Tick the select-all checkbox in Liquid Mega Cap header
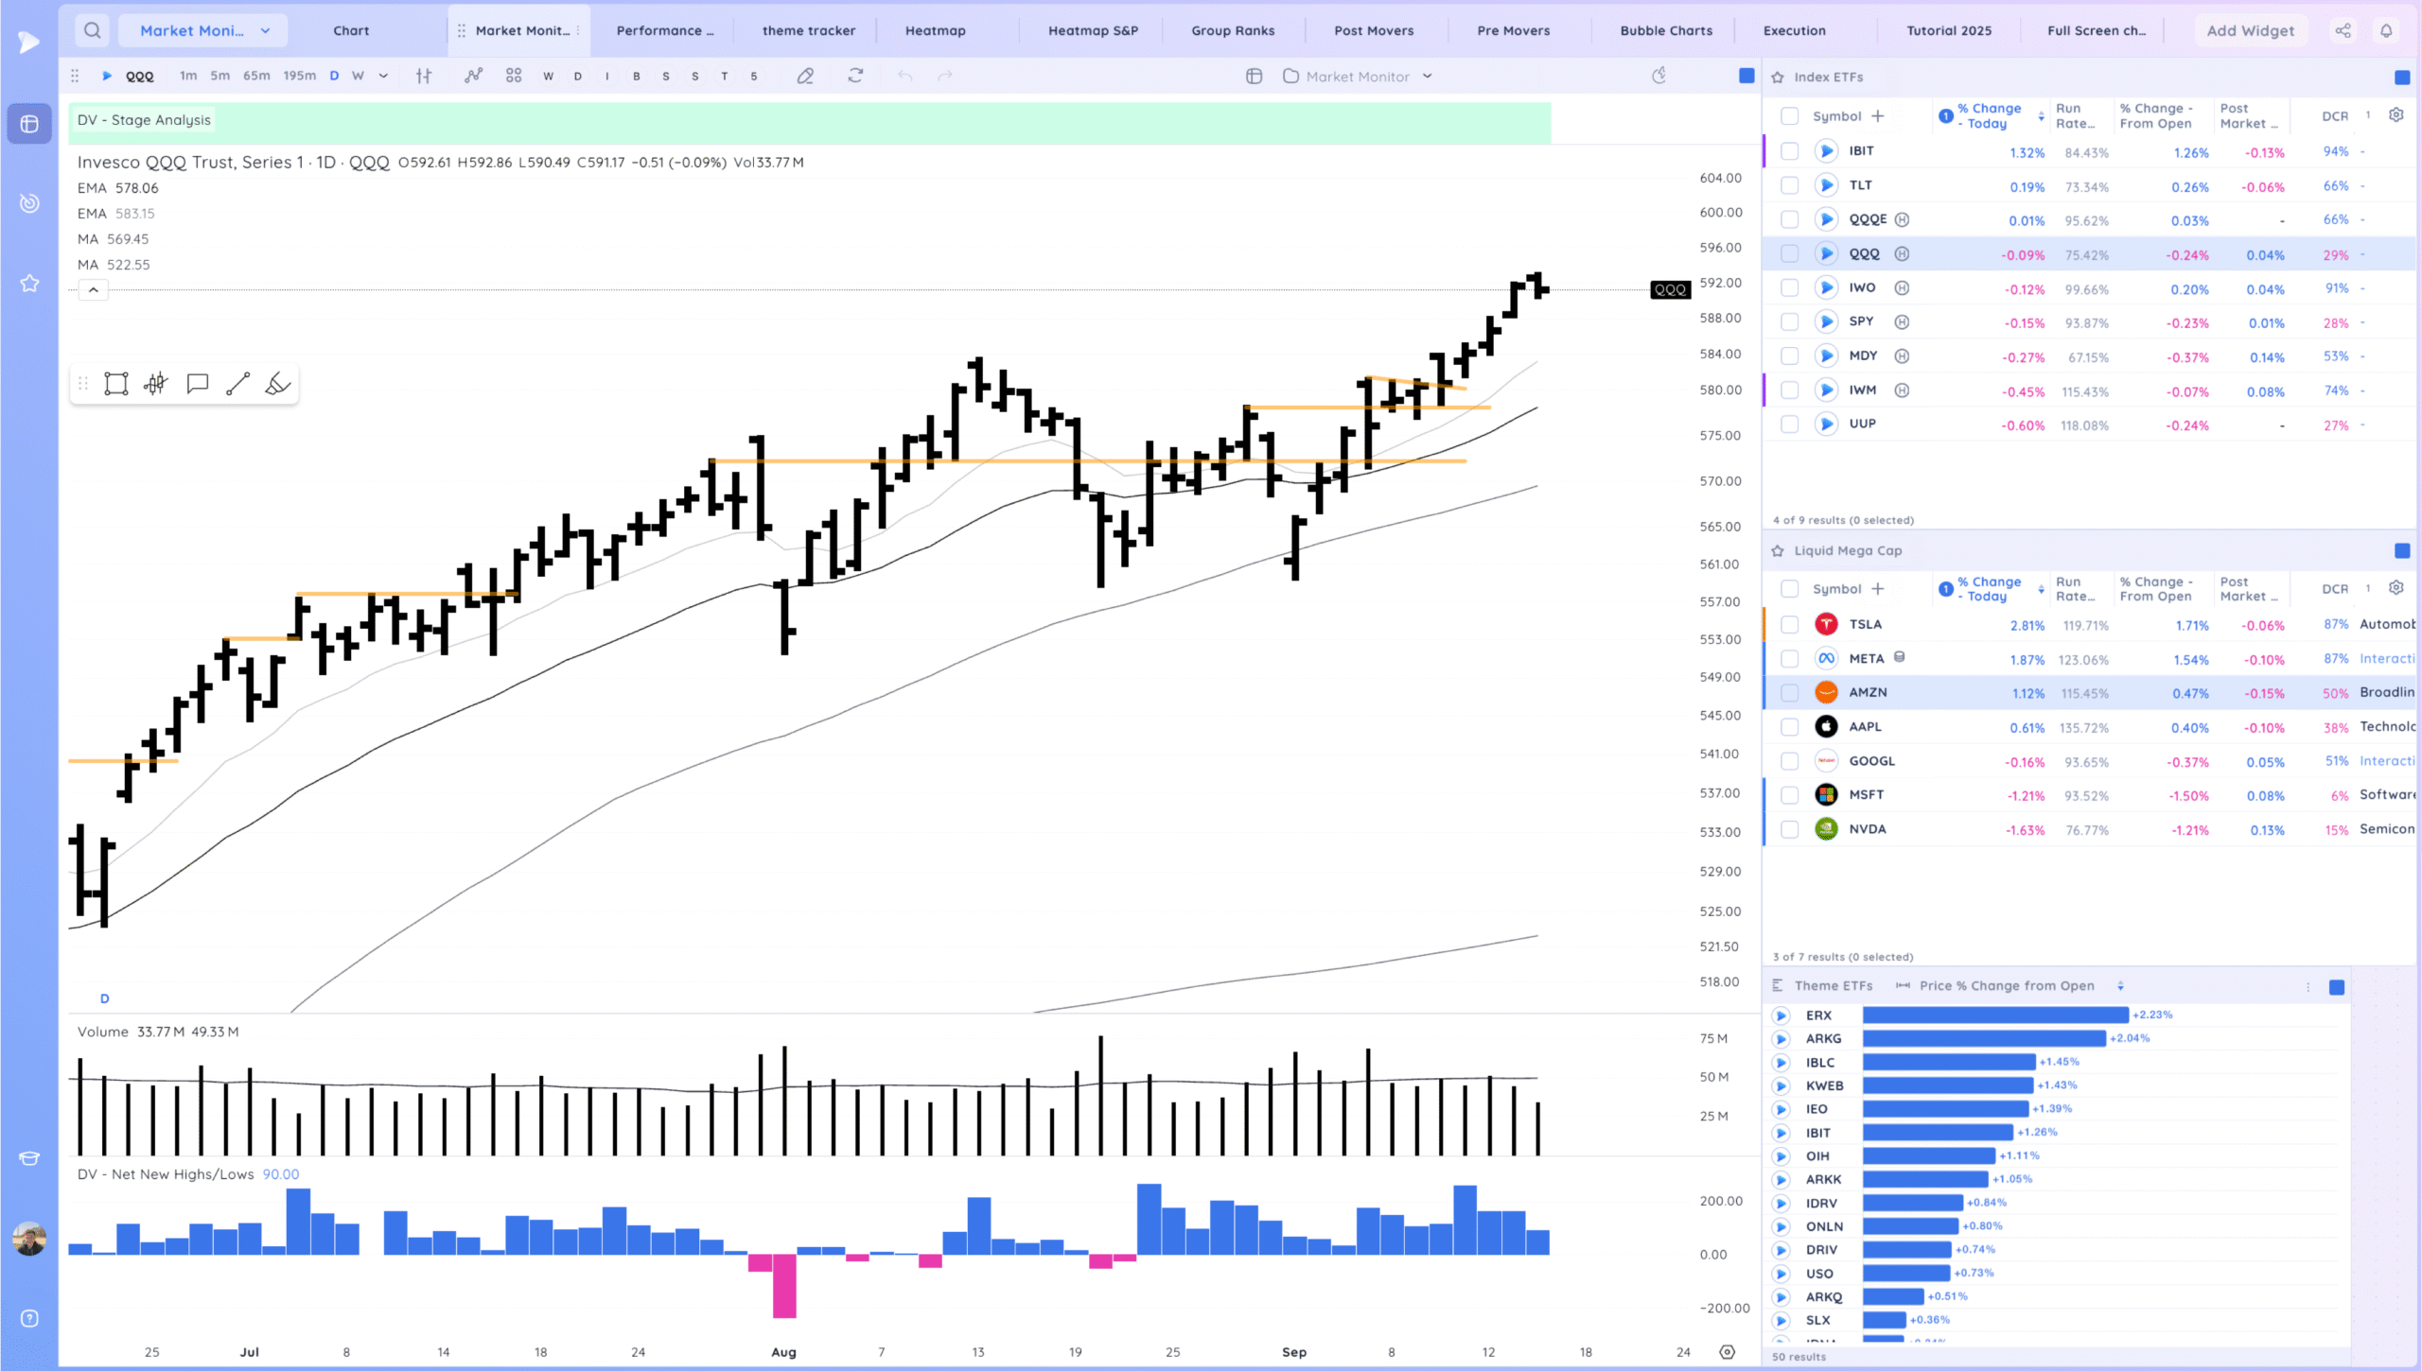This screenshot has height=1371, width=2422. (1789, 588)
